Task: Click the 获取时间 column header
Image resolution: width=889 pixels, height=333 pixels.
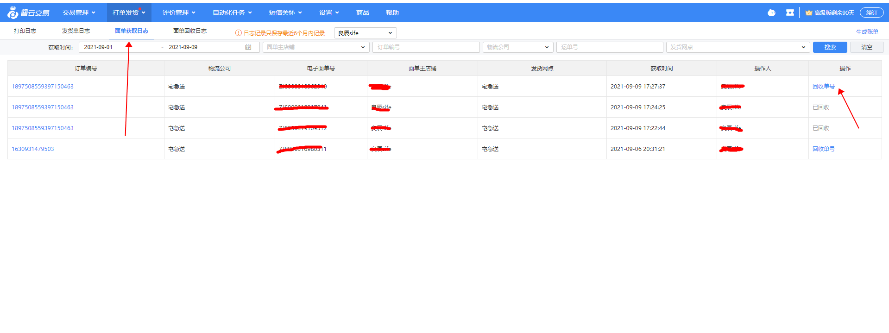Action: [x=662, y=69]
